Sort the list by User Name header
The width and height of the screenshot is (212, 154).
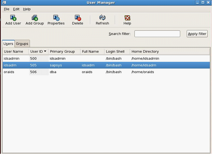point(13,51)
